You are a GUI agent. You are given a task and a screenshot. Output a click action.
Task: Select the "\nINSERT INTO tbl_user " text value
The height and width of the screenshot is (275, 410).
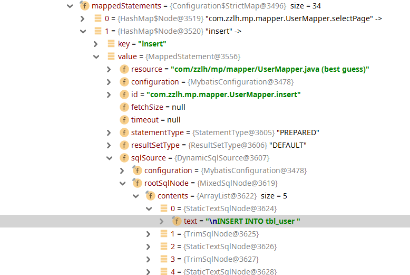click(x=253, y=221)
